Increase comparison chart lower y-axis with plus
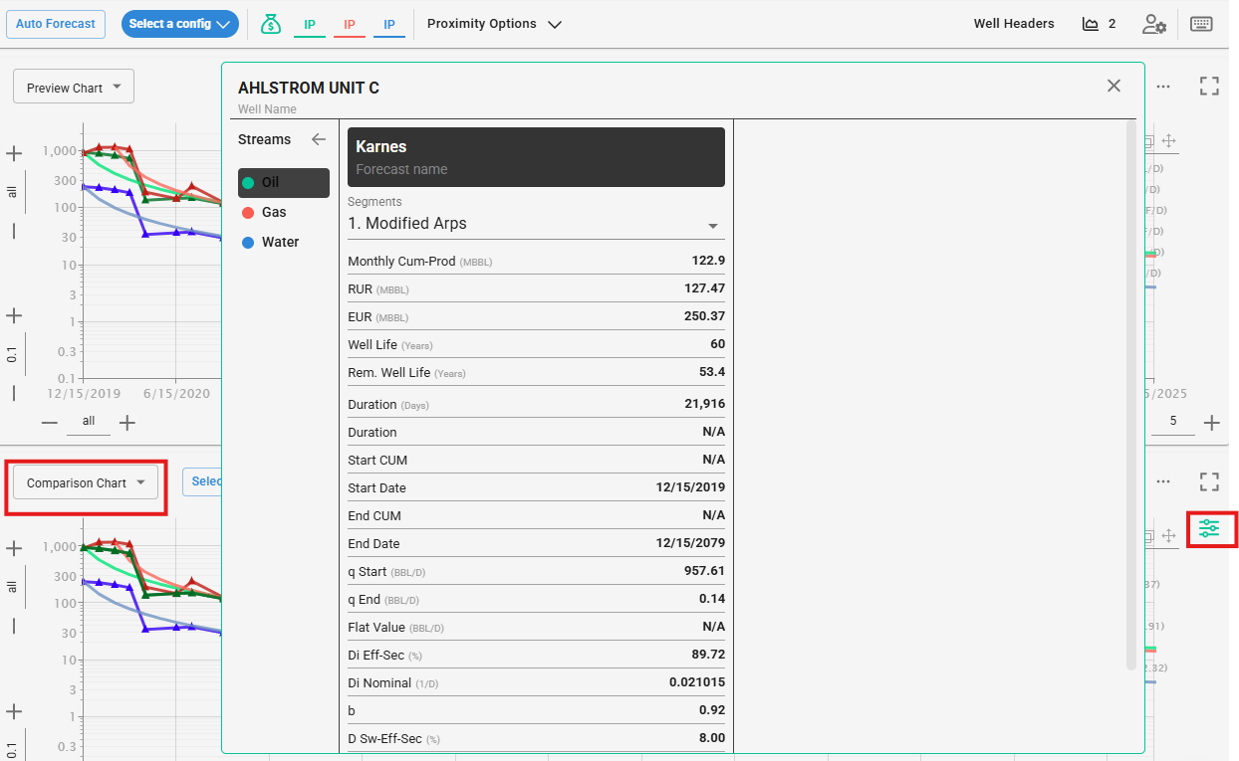 pos(14,711)
